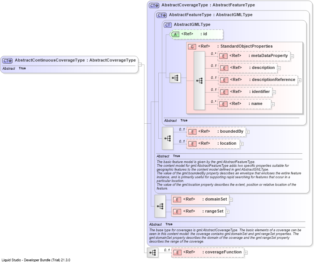Click the E icon of boundedBy
Viewport: 314px width, 262px height.
(192, 132)
